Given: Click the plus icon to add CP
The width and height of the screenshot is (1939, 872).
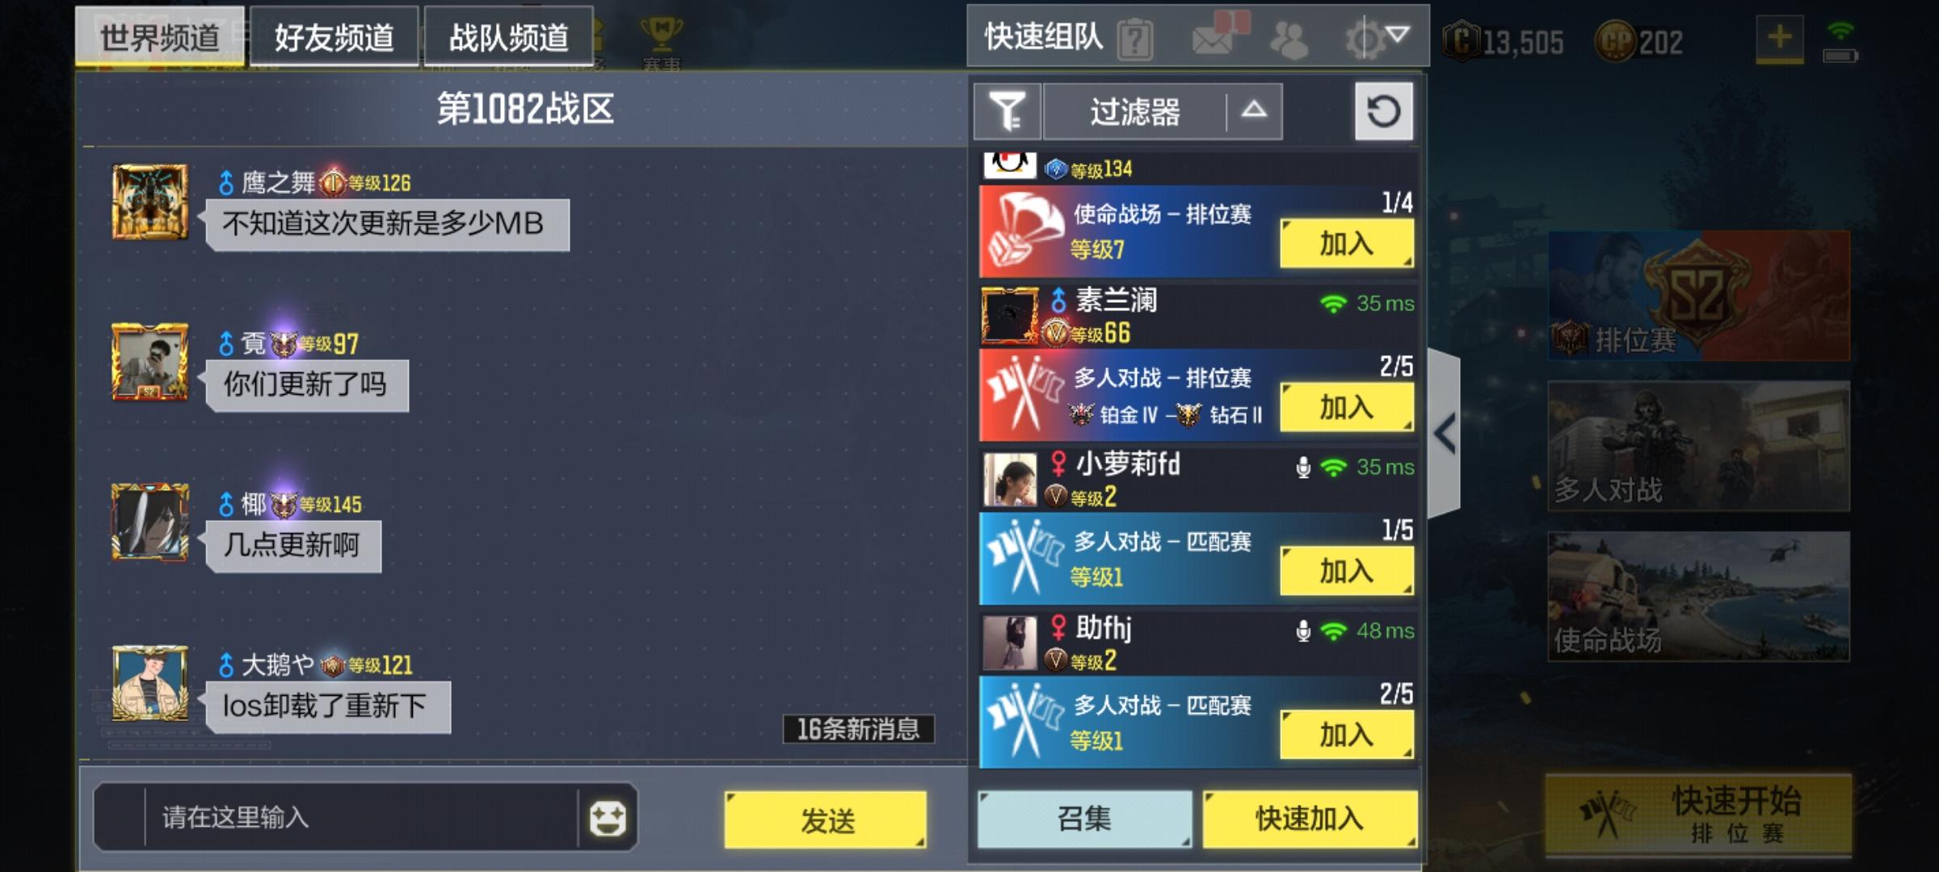Looking at the screenshot, I should coord(1779,37).
